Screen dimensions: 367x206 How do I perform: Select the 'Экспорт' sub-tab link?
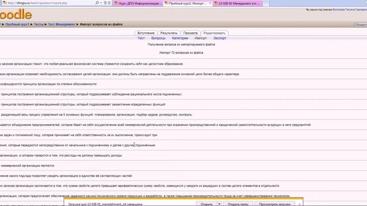coord(220,38)
